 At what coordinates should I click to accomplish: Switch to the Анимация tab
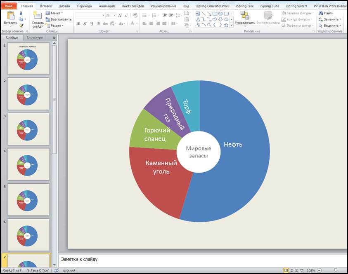tap(107, 6)
